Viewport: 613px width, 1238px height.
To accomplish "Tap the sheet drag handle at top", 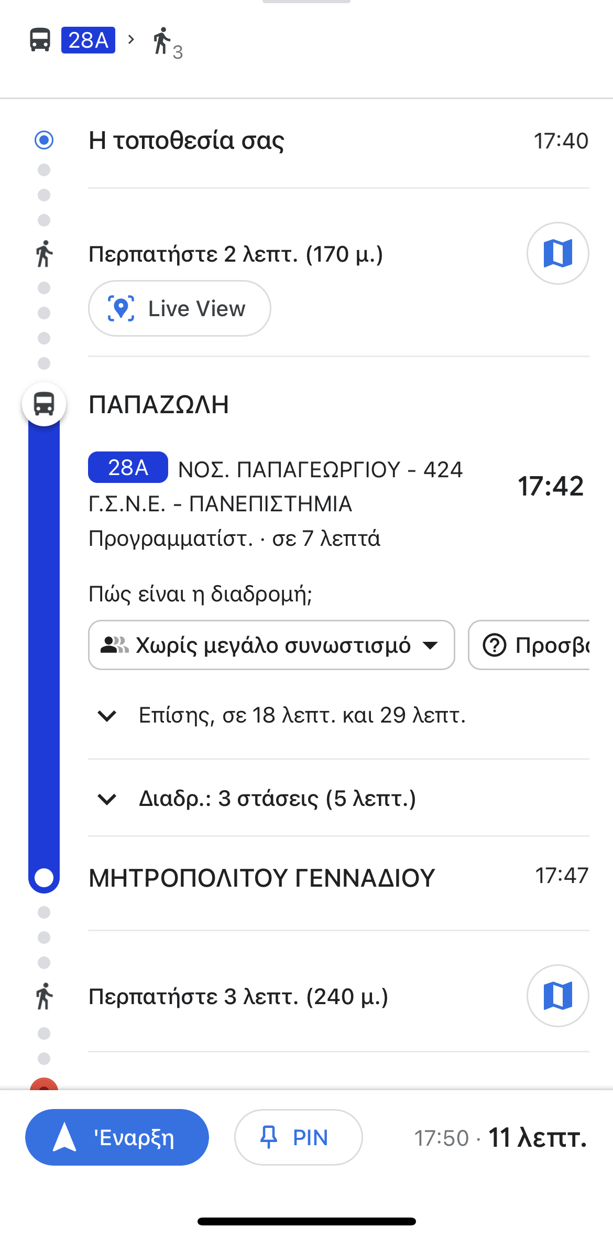I will click(306, 2).
